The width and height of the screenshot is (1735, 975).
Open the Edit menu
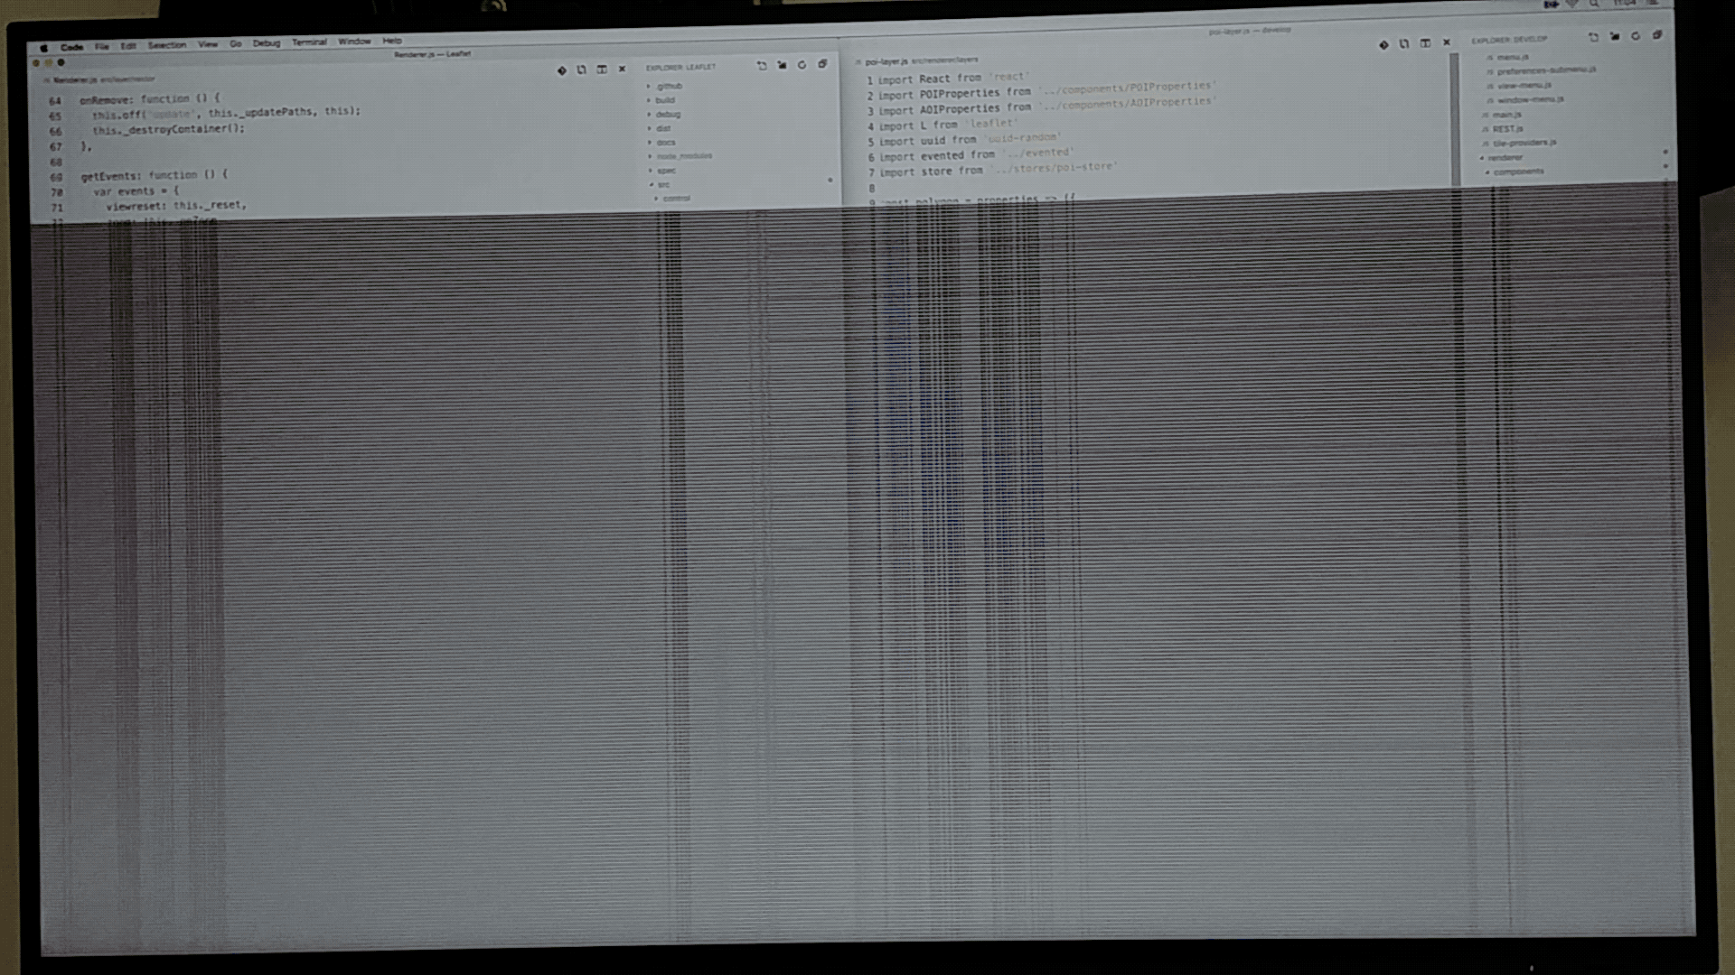(x=128, y=46)
